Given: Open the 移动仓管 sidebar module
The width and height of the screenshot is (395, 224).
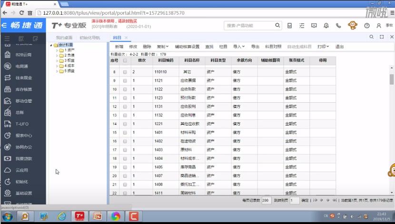Looking at the screenshot, I should pyautogui.click(x=23, y=101).
